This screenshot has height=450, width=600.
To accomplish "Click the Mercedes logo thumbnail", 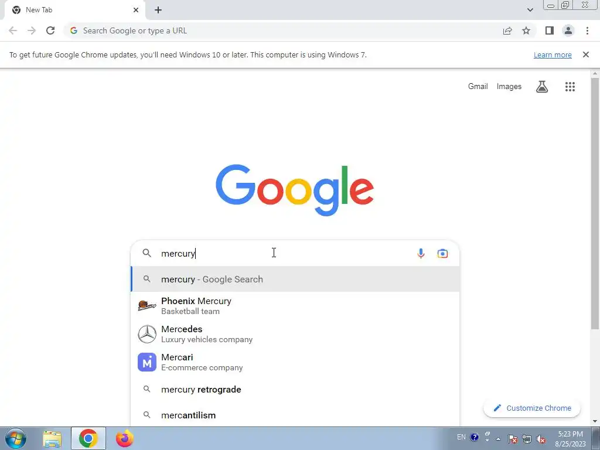I will (x=147, y=334).
